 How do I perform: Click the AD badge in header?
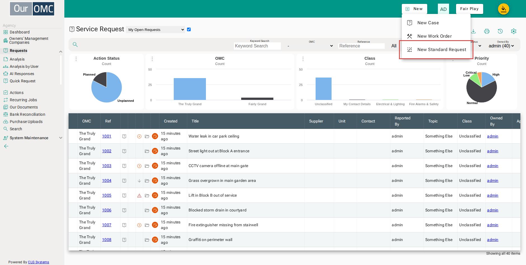[x=443, y=9]
